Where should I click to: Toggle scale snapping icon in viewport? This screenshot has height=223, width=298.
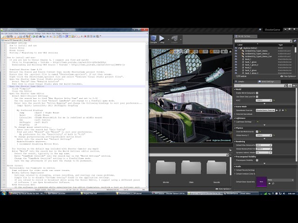pyautogui.click(x=211, y=52)
